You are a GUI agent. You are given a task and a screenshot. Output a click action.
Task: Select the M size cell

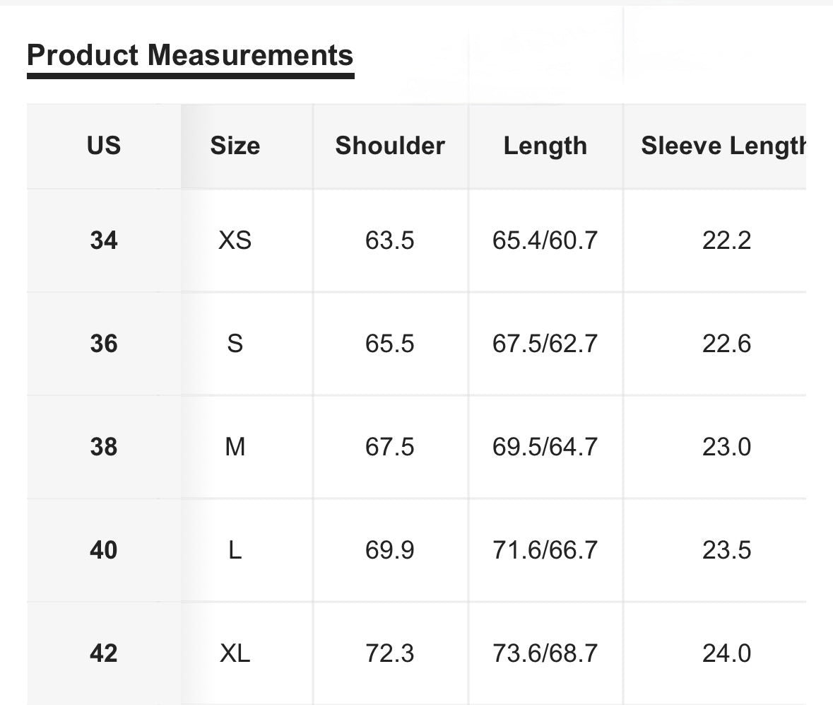pyautogui.click(x=235, y=447)
